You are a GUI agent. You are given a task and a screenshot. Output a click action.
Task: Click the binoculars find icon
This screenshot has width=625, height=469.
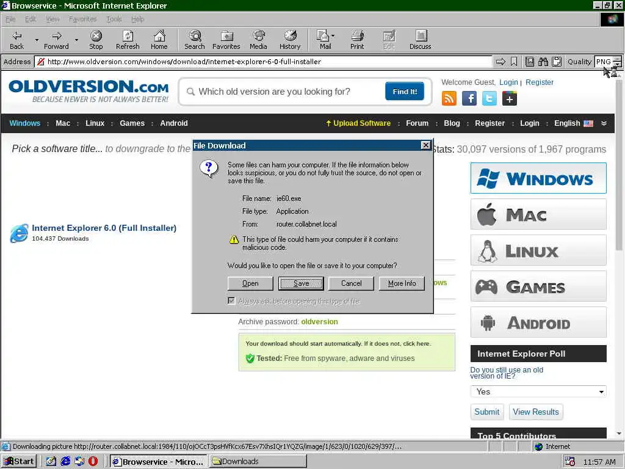[543, 62]
